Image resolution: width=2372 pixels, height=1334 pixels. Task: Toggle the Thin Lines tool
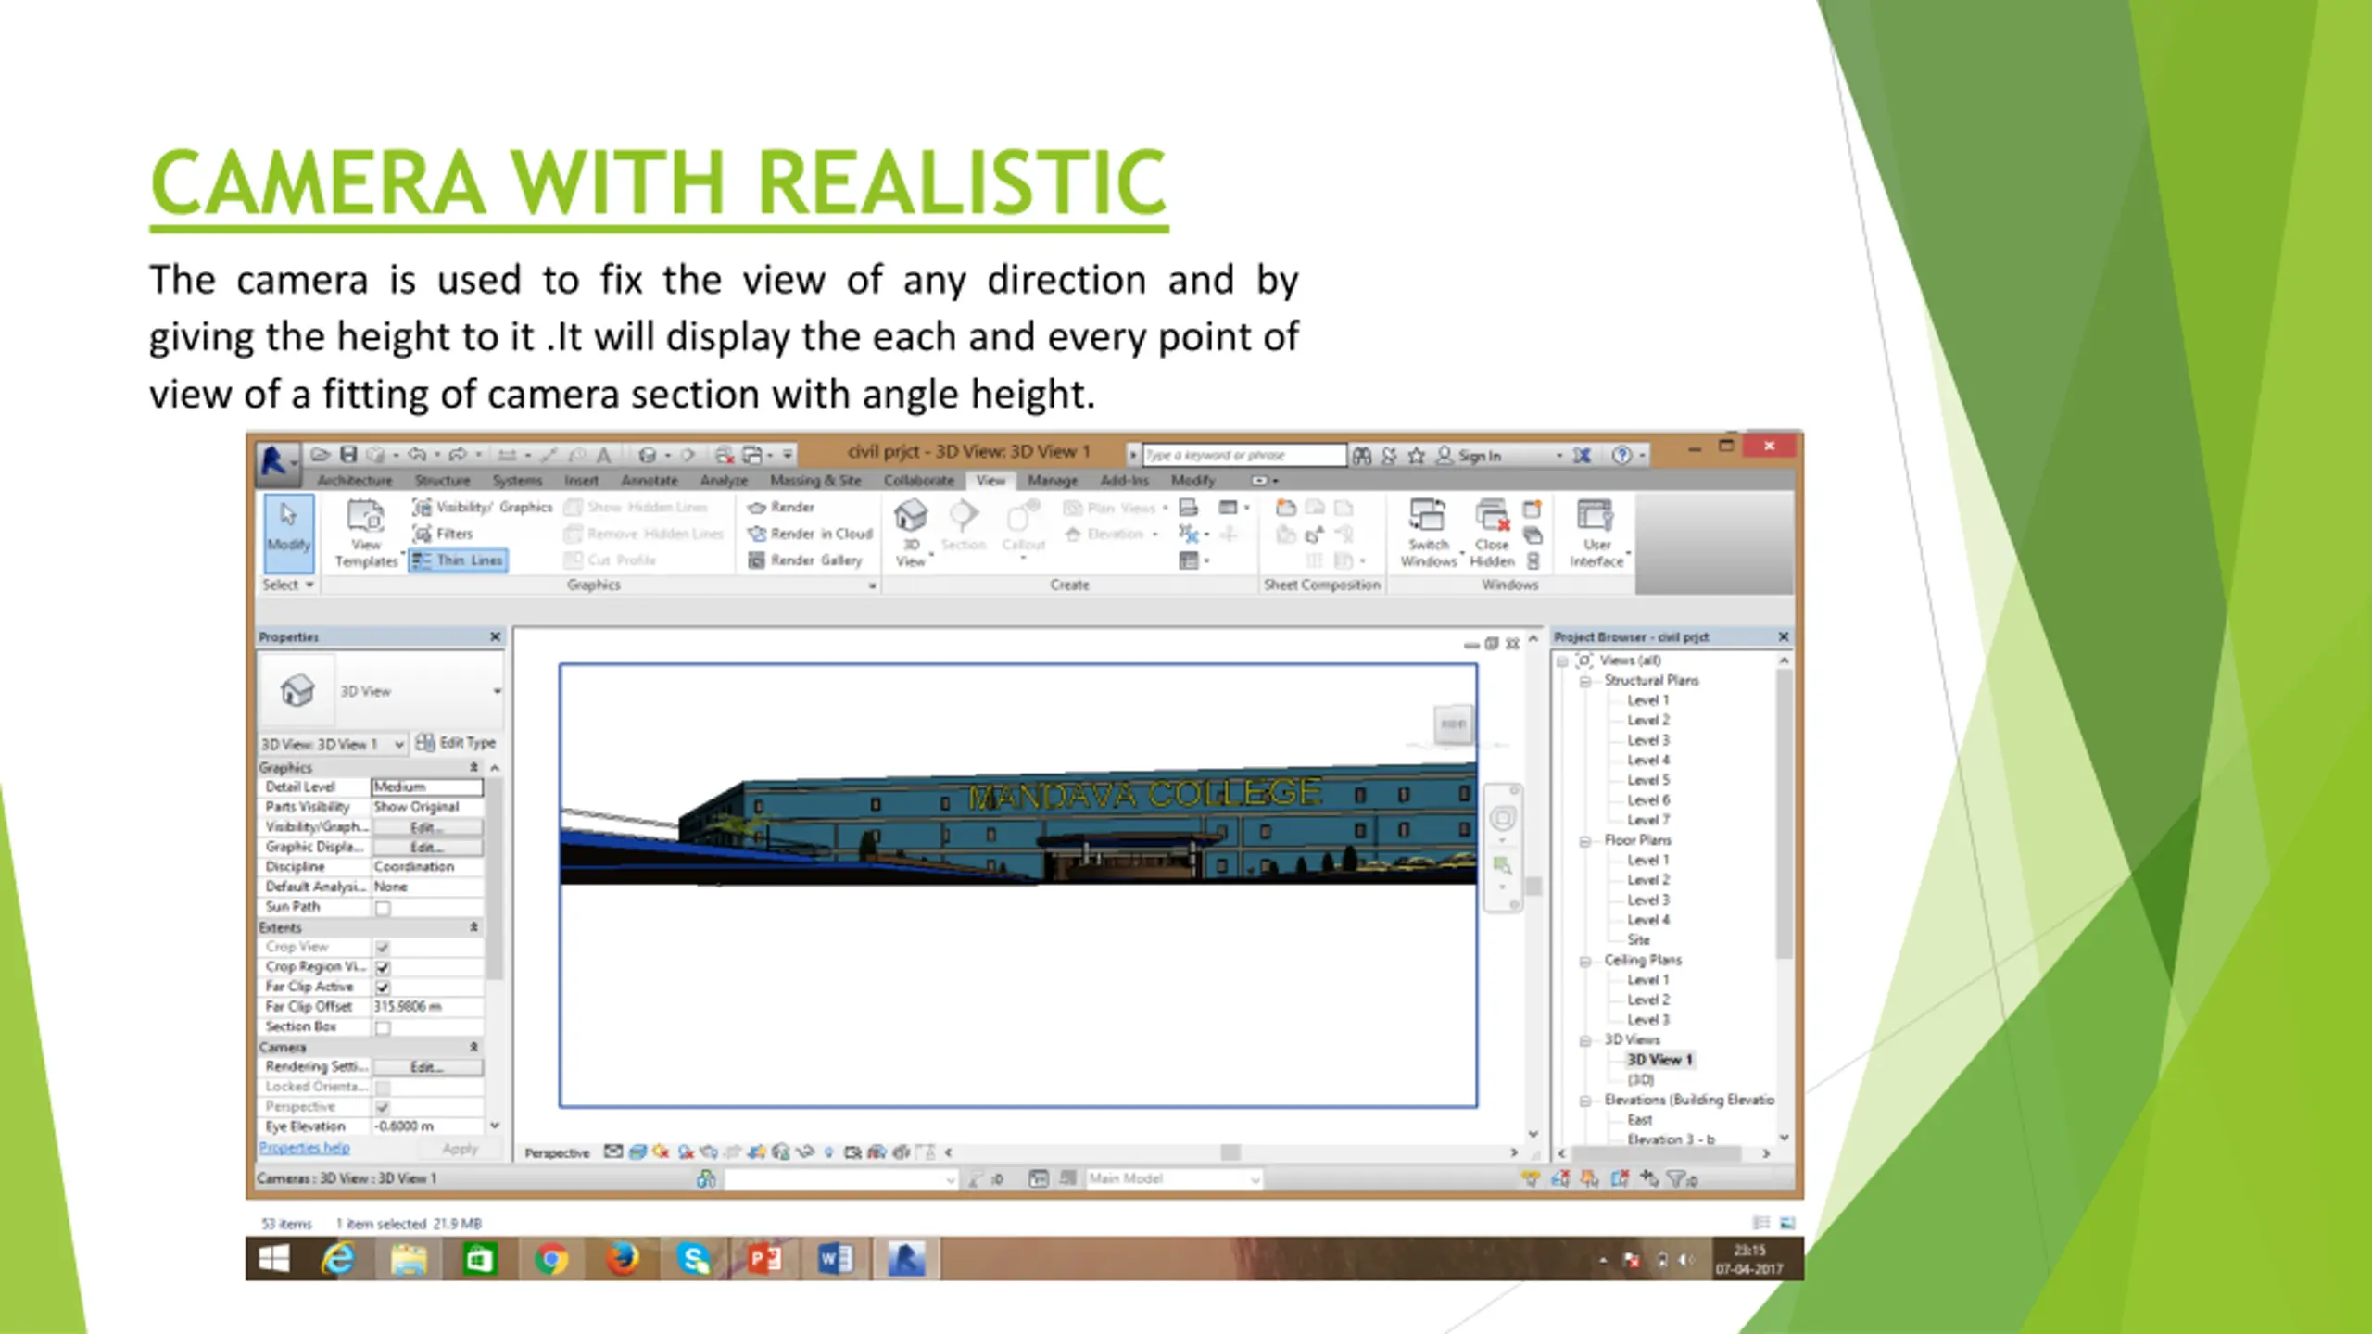(x=459, y=560)
